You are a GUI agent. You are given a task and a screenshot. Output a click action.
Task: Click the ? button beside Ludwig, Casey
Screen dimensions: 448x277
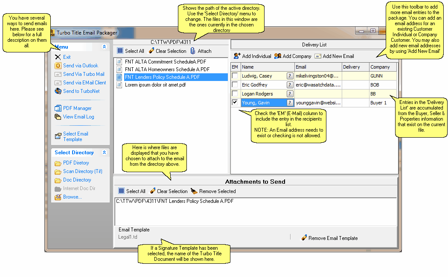tap(290, 76)
